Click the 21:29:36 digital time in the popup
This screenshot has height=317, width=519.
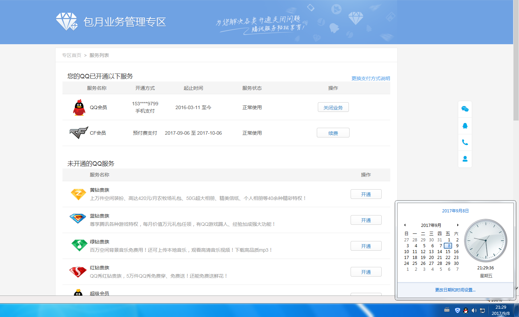click(x=486, y=268)
